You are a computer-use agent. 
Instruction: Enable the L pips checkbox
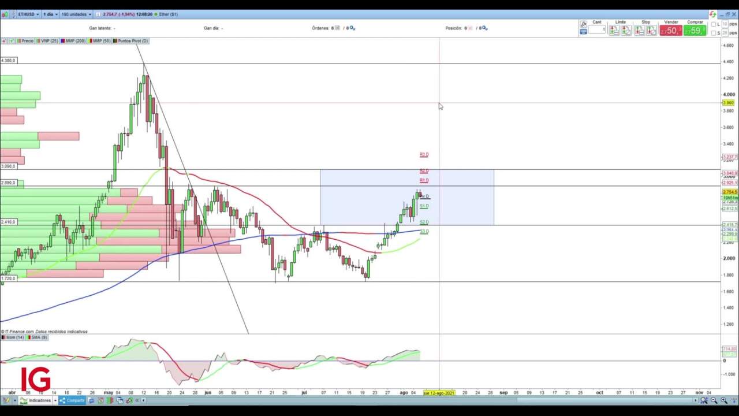(715, 24)
